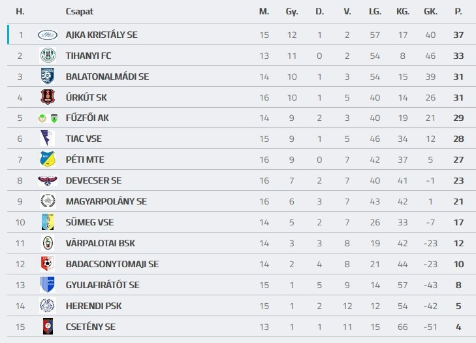The width and height of the screenshot is (476, 343).
Task: Click the Badacsonytomaji SE club logo
Action: coord(48,264)
